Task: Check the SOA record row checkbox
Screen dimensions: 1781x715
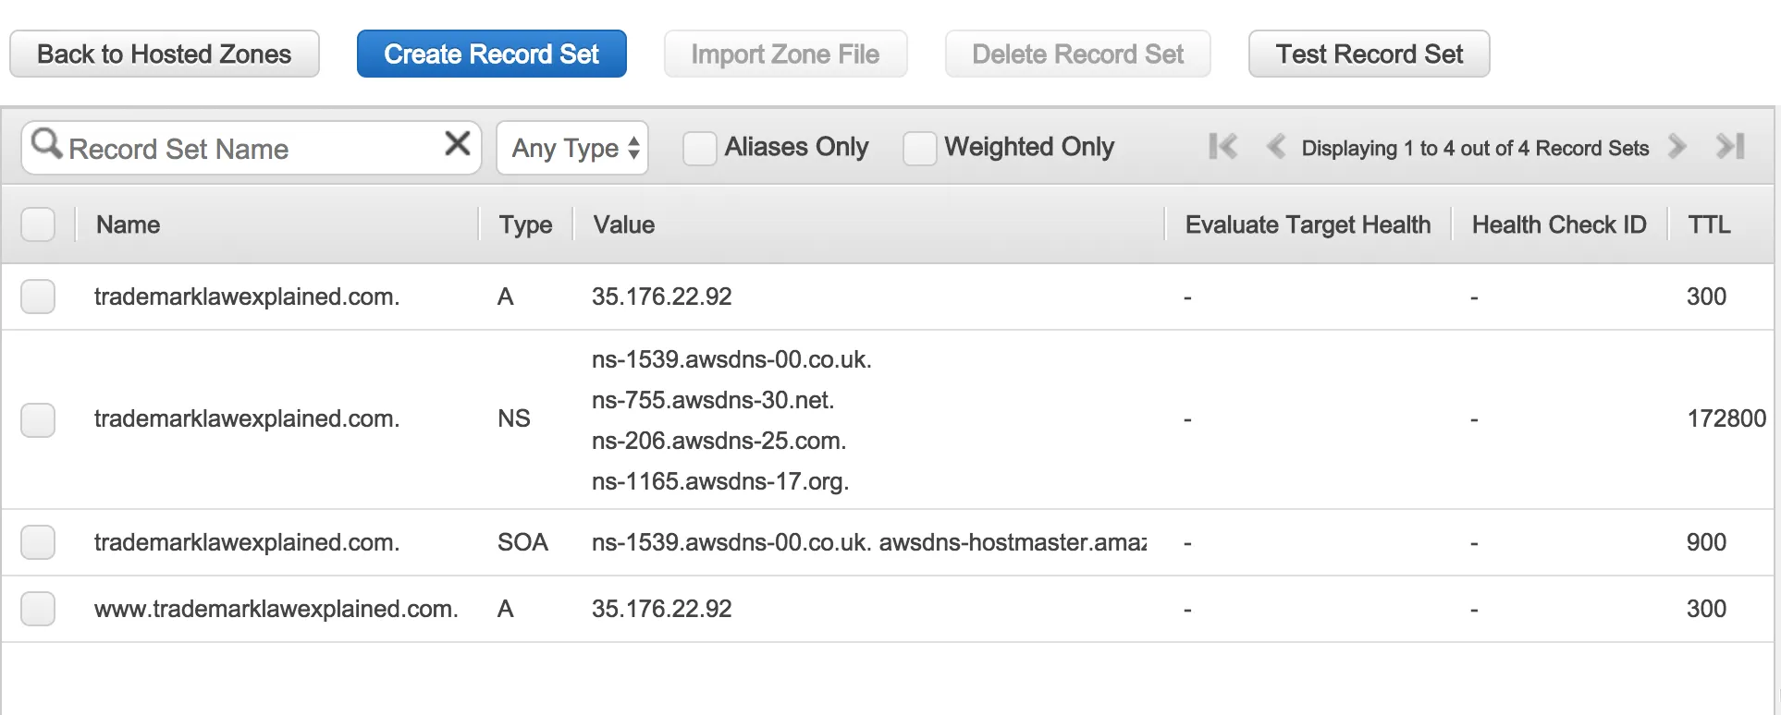Action: (x=38, y=542)
